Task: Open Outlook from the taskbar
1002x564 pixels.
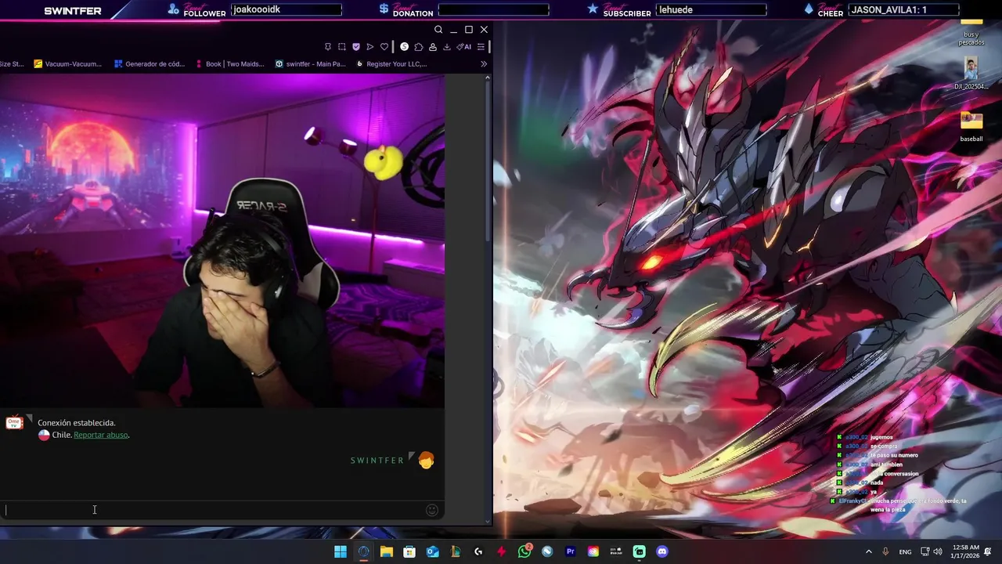Action: [x=432, y=551]
